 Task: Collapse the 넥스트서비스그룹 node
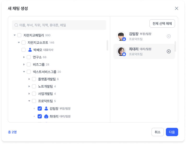click(x=24, y=72)
